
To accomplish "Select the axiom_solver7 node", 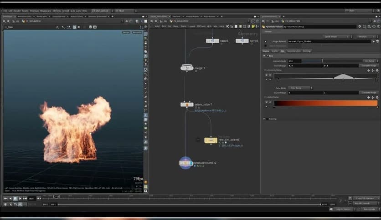I will pos(187,105).
